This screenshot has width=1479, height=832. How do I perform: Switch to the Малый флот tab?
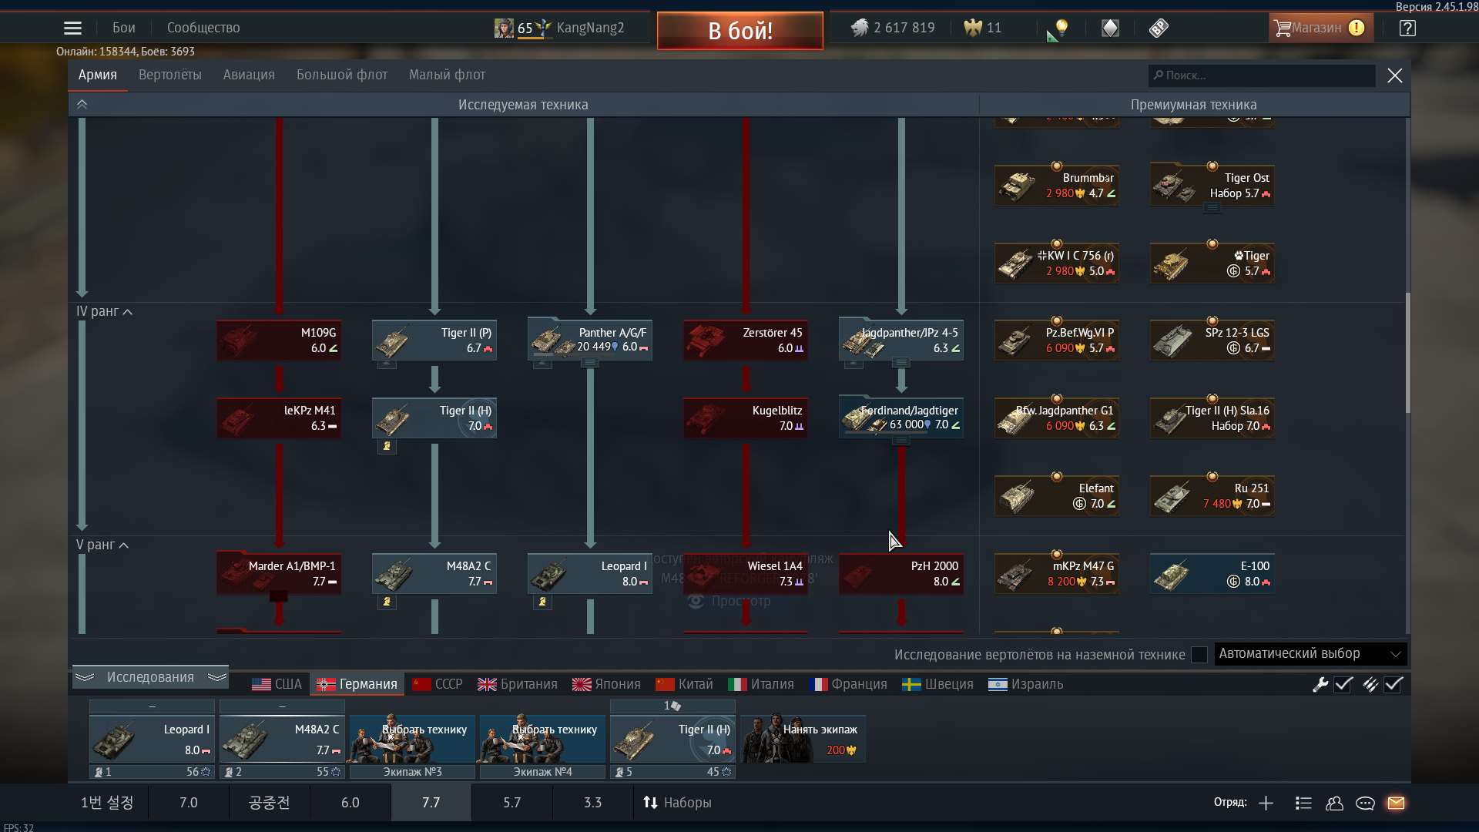448,75
